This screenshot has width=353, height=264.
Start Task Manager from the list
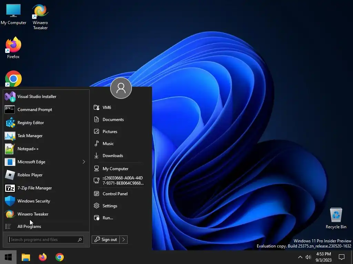46,135
